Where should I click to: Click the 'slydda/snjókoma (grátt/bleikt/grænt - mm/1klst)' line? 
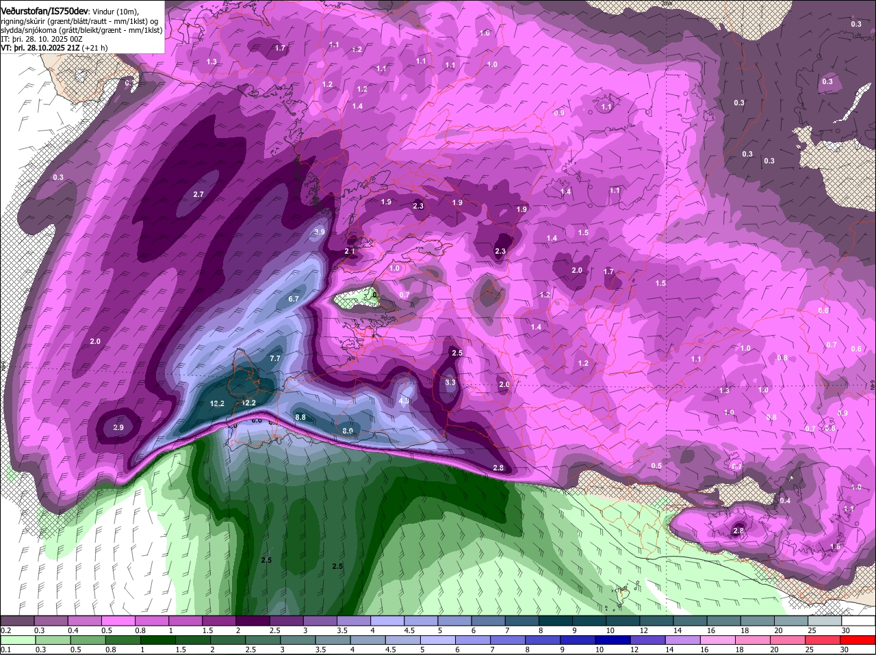pyautogui.click(x=81, y=29)
